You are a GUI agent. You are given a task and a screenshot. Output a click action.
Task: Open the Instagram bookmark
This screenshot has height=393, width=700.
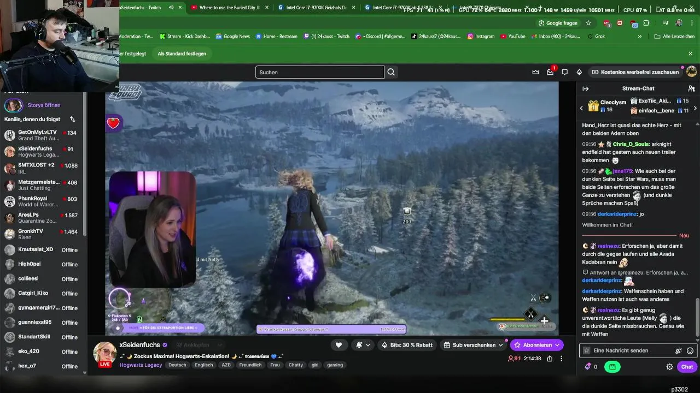pyautogui.click(x=481, y=37)
